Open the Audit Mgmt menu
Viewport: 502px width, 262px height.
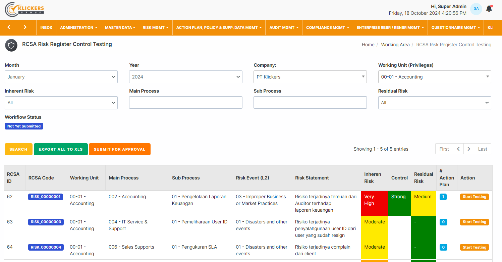tap(284, 28)
